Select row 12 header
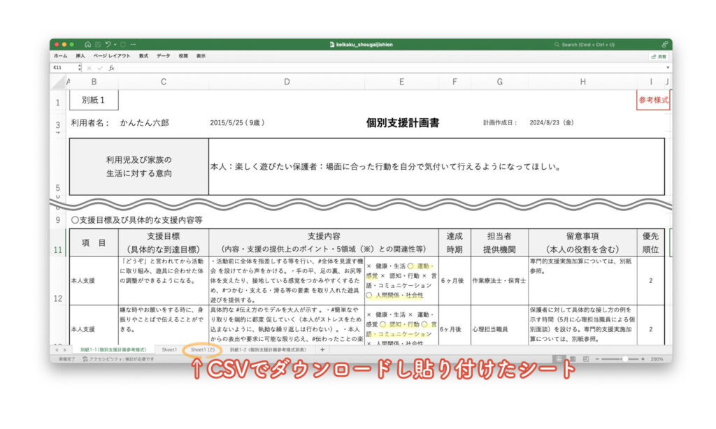This screenshot has width=716, height=429. click(58, 281)
